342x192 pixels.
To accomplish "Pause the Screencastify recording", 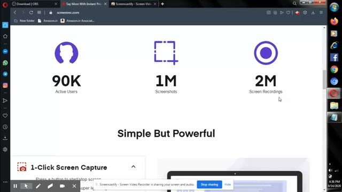I will pyautogui.click(x=15, y=186).
